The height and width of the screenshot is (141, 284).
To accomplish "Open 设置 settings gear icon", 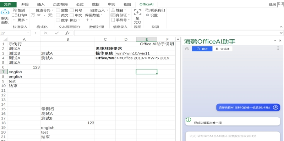I will [147, 15].
